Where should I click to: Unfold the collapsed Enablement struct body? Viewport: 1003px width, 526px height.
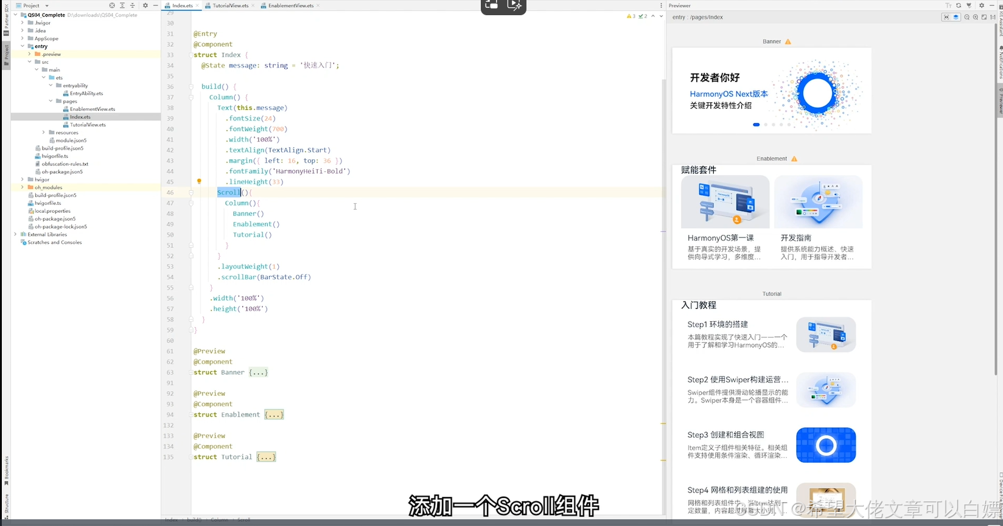[x=274, y=415]
